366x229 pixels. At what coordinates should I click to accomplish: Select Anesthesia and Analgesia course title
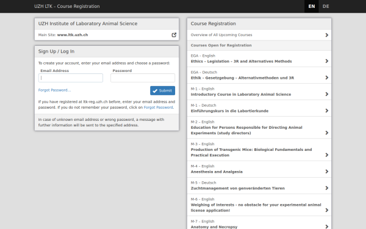[x=217, y=172]
